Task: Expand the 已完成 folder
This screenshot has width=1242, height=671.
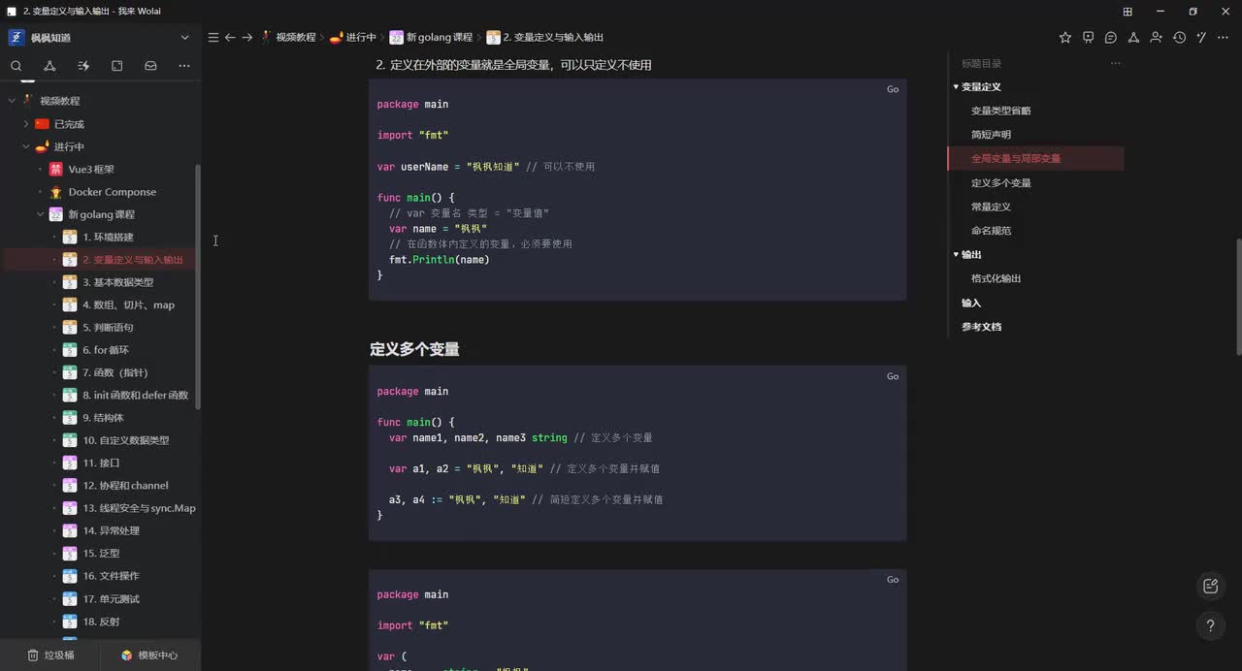Action: 26,124
